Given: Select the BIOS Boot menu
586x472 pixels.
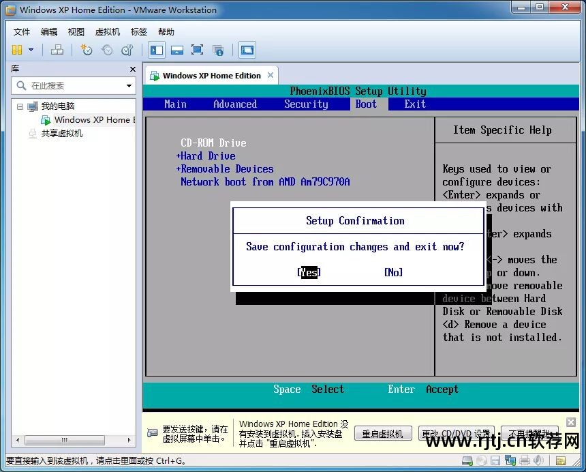Looking at the screenshot, I should (367, 104).
